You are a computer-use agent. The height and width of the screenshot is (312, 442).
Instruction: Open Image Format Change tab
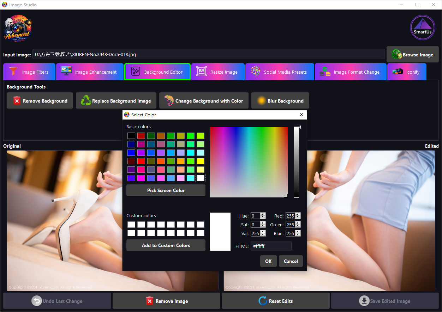(x=351, y=72)
